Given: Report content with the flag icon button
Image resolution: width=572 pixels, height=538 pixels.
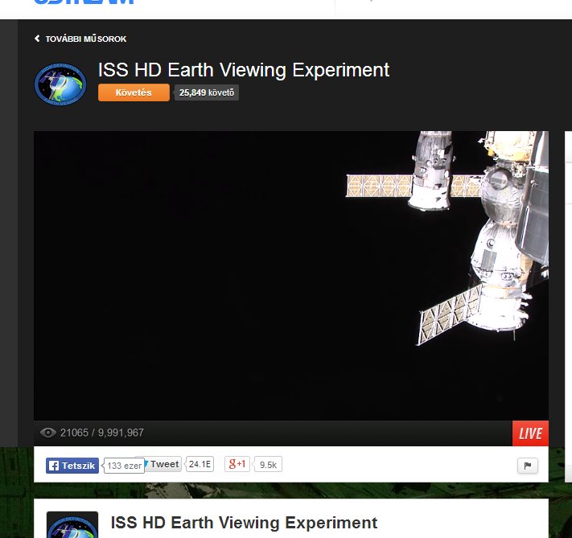Looking at the screenshot, I should (528, 466).
